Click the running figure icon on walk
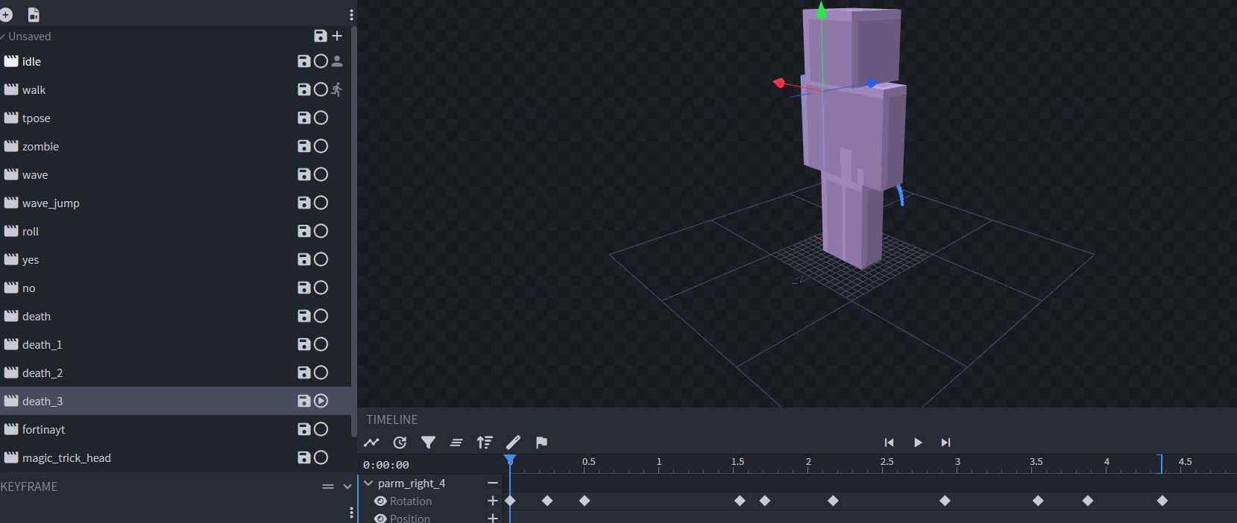This screenshot has height=523, width=1237. point(337,89)
